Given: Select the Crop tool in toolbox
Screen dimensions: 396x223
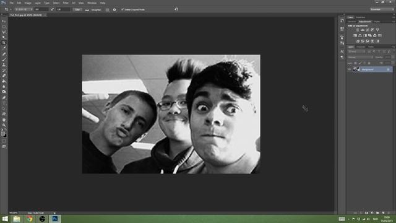Looking at the screenshot, I should point(4,43).
